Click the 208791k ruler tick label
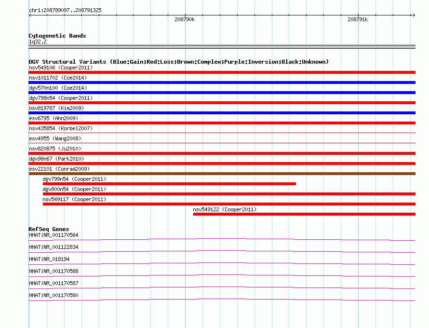The height and width of the screenshot is (328, 429). (x=358, y=19)
